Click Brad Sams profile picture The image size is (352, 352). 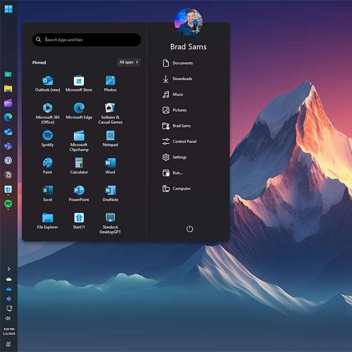(188, 22)
